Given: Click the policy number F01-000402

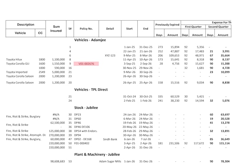Looking at the screenshot, I should [82, 143].
